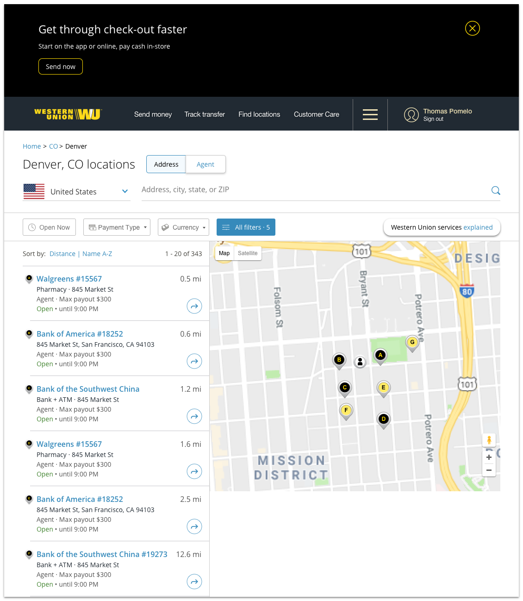Get directions to Walgreens 0.5 mi listing
The image size is (523, 601).
[194, 306]
